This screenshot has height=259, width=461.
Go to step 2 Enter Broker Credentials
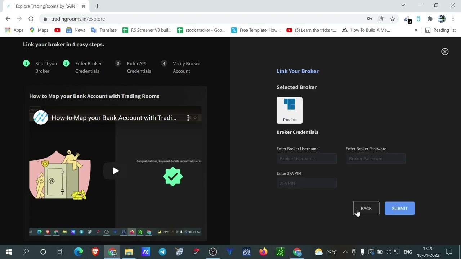[x=82, y=67]
